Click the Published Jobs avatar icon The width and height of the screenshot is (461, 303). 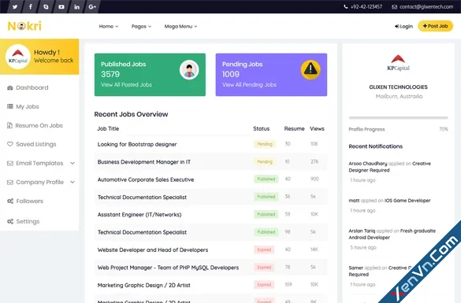189,70
